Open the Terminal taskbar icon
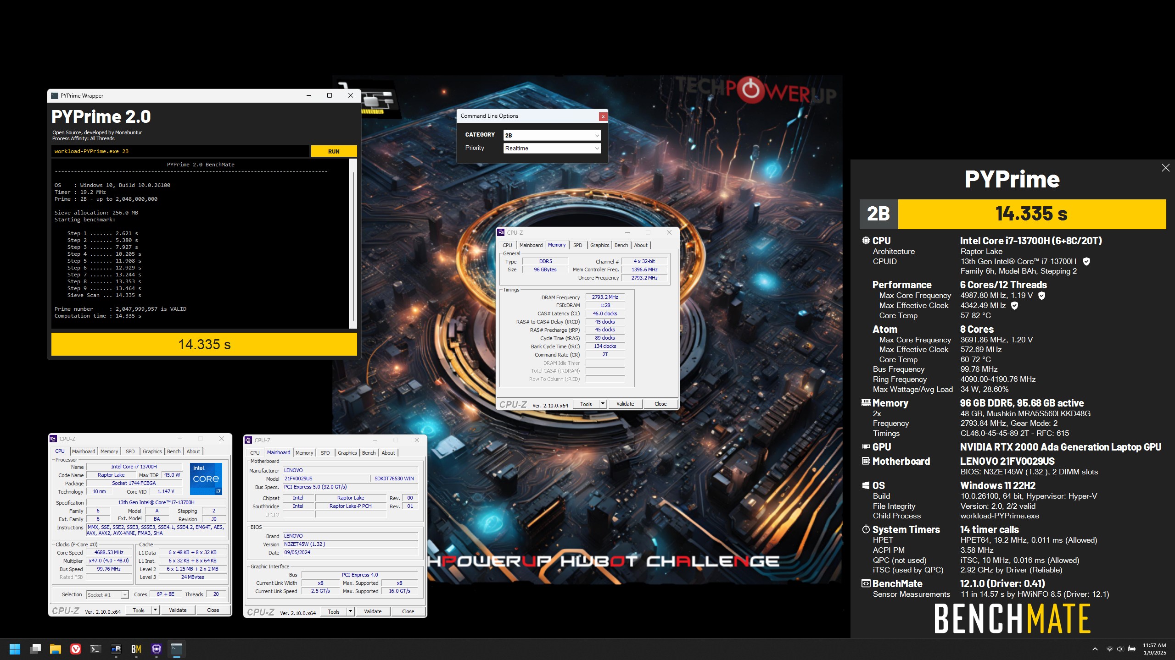 (96, 649)
